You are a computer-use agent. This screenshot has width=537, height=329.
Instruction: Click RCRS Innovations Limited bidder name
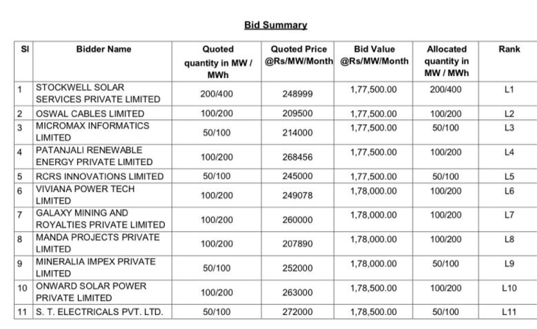tap(100, 177)
